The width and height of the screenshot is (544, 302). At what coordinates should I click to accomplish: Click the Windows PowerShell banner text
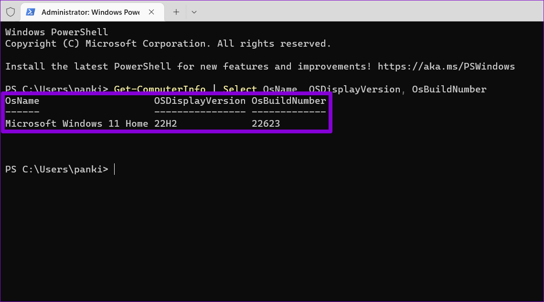tap(56, 32)
